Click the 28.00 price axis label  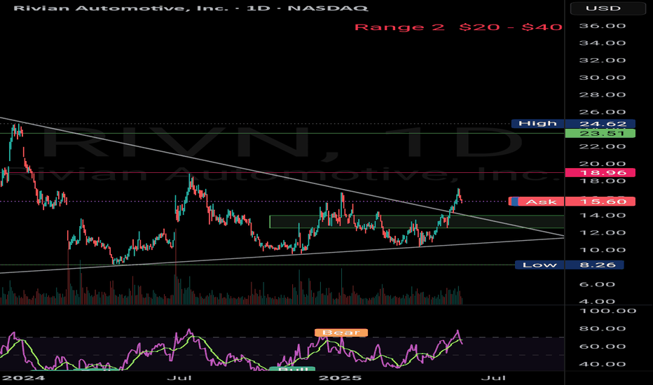603,94
